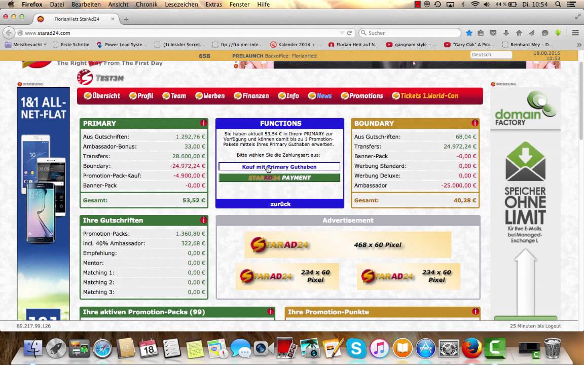The image size is (584, 365).
Task: Choose the STARAD24 PAYMENT button
Action: pyautogui.click(x=279, y=177)
